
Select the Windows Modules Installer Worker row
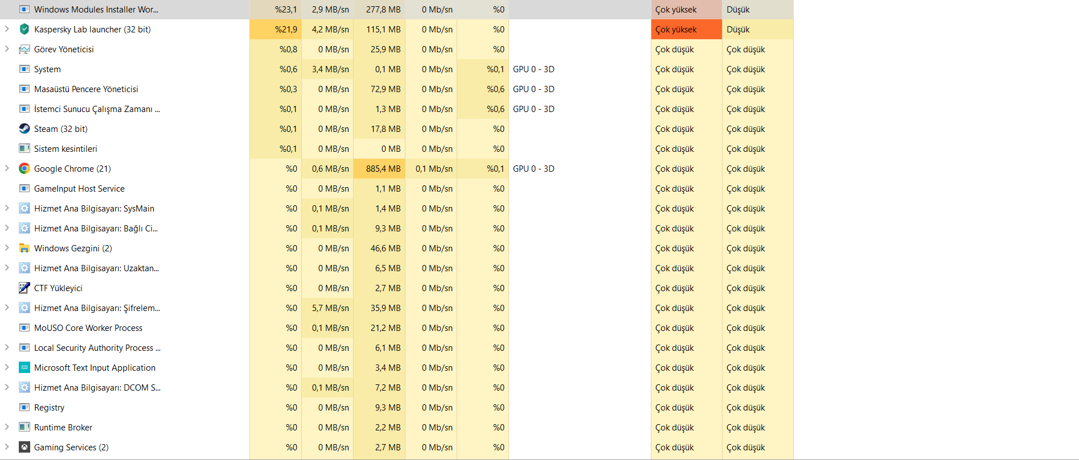click(96, 9)
